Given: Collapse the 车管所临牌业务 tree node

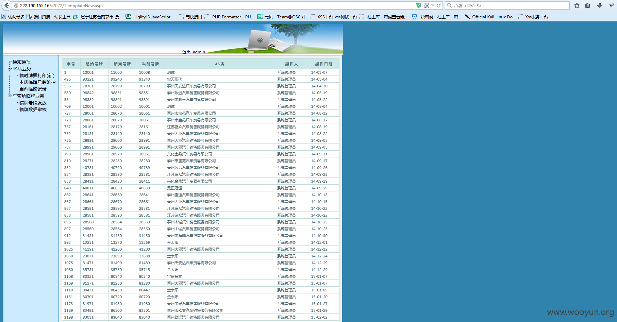Looking at the screenshot, I should coord(10,96).
